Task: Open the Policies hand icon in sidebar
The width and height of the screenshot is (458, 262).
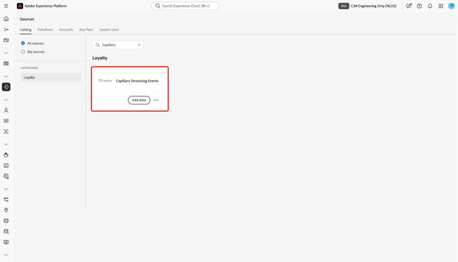Action: [6, 155]
